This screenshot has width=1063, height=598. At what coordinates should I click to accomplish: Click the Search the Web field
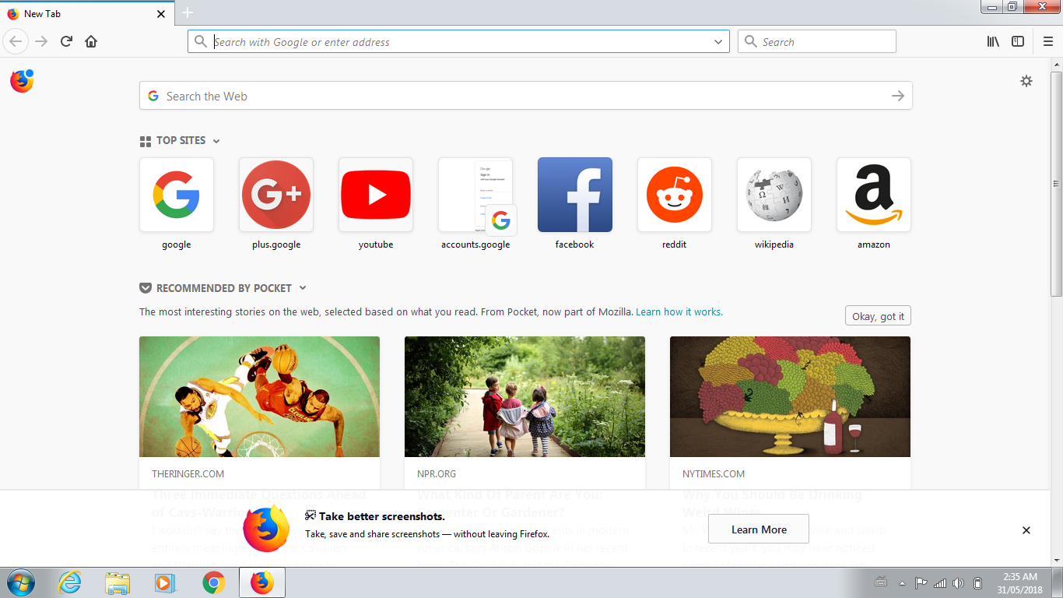click(x=525, y=96)
